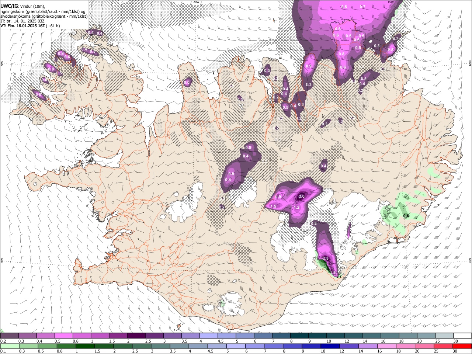Click the valid time 'VT: Fim. 16.01.2025 16Z'
This screenshot has width=472, height=354.
(x=23, y=26)
